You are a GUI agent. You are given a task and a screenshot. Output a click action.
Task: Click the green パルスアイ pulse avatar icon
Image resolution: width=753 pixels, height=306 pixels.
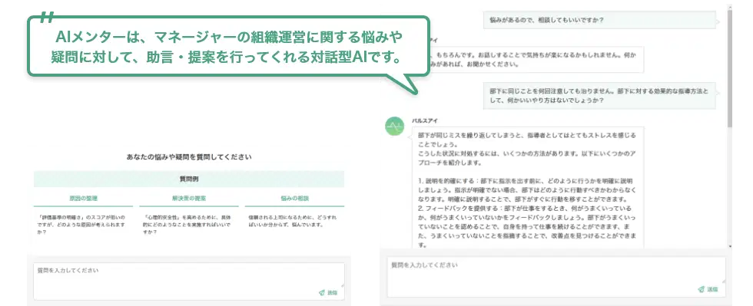pyautogui.click(x=395, y=126)
